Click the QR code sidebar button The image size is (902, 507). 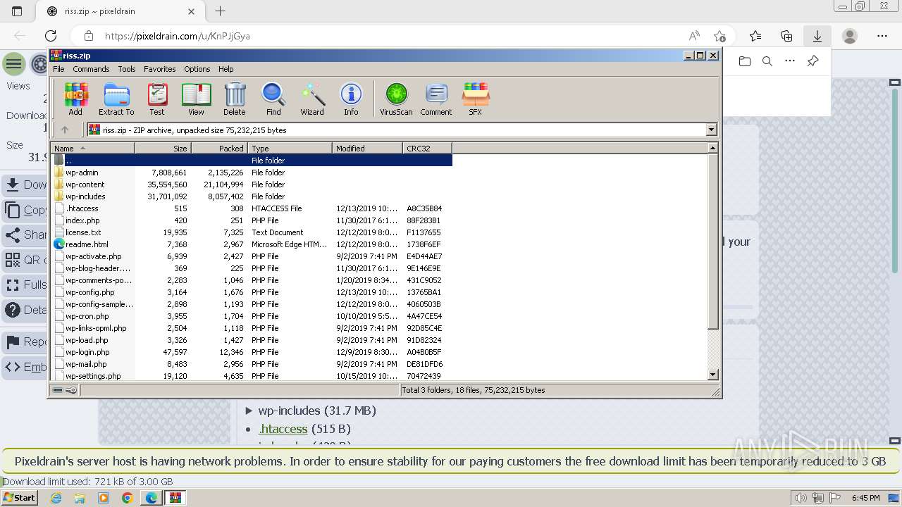[25, 260]
